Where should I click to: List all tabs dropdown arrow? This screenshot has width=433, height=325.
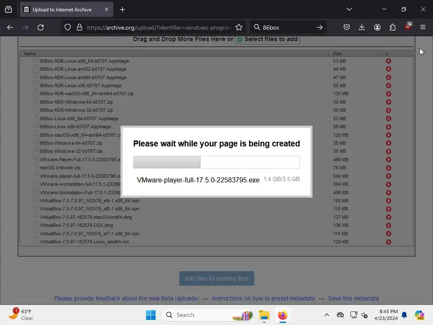point(349,9)
